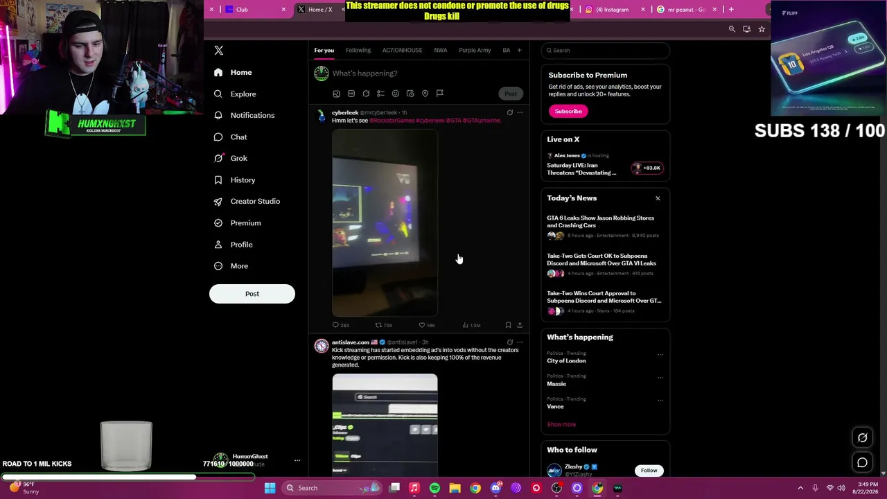
Task: Click Show more under What's happening
Action: click(x=561, y=424)
